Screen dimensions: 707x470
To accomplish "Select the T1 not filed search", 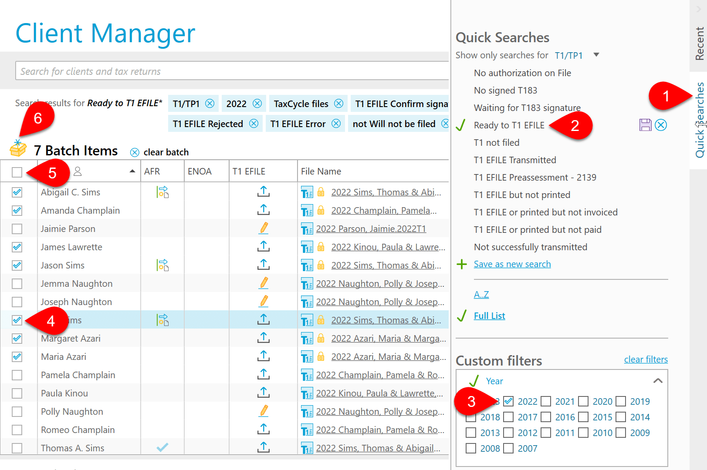I will [x=497, y=143].
